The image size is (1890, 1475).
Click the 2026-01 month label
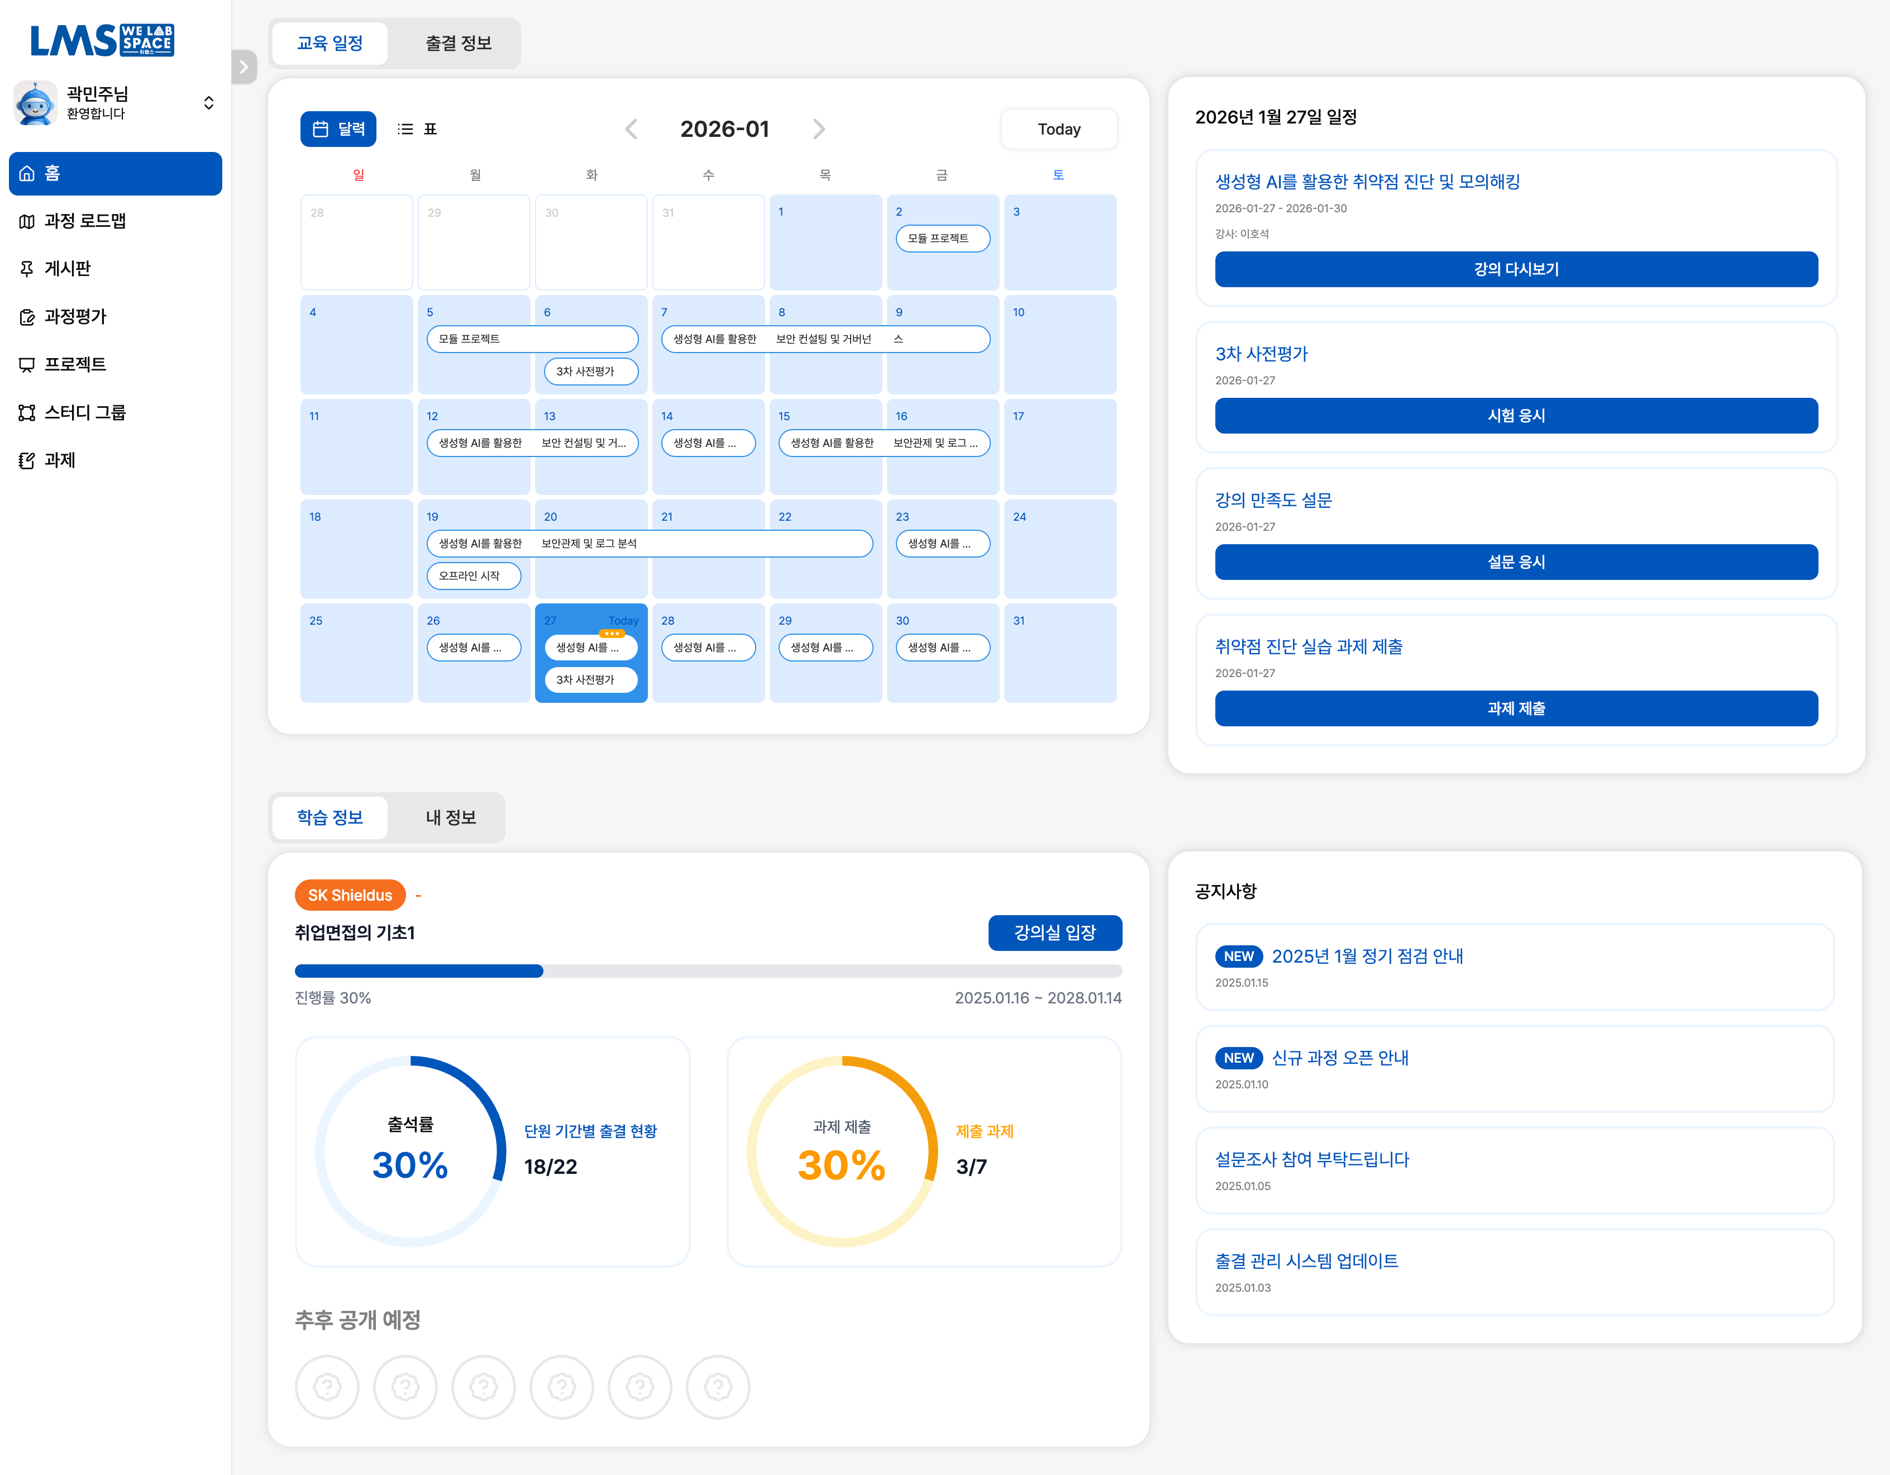pos(724,129)
